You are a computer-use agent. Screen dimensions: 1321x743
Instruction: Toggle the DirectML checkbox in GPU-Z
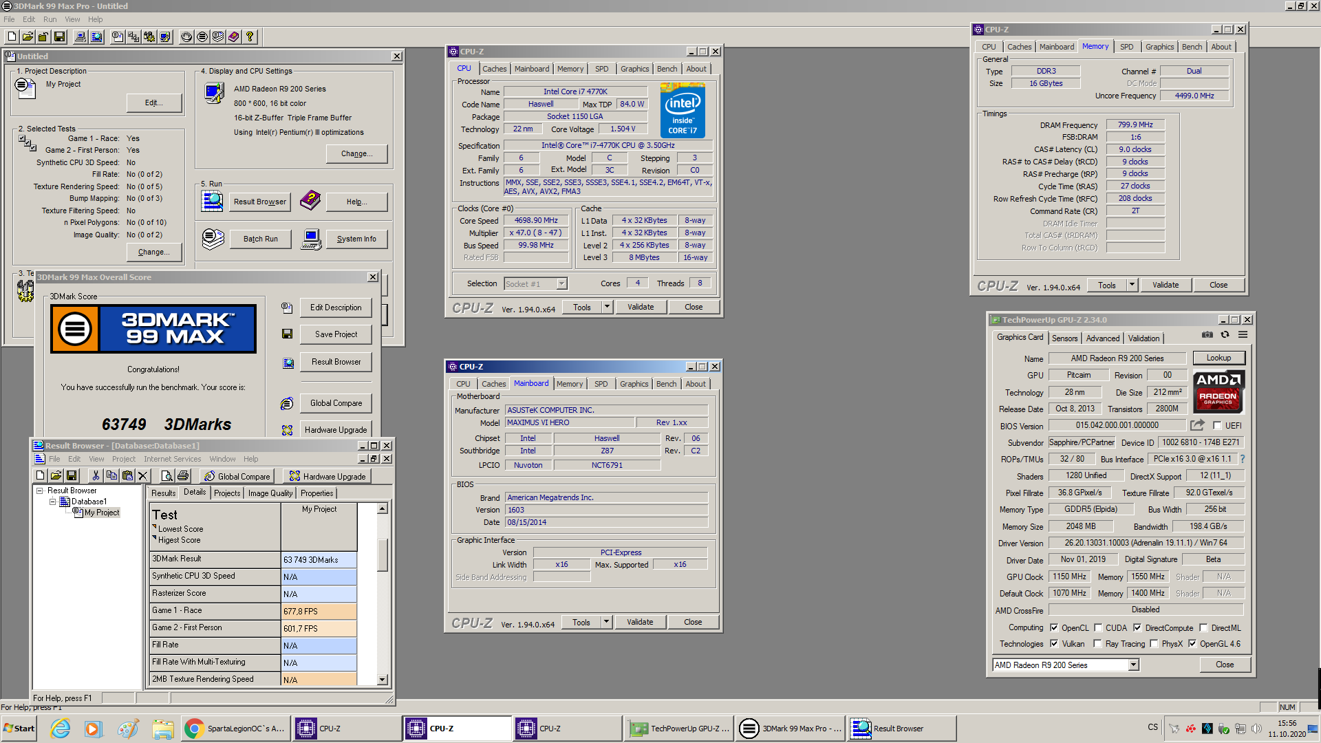(x=1203, y=627)
